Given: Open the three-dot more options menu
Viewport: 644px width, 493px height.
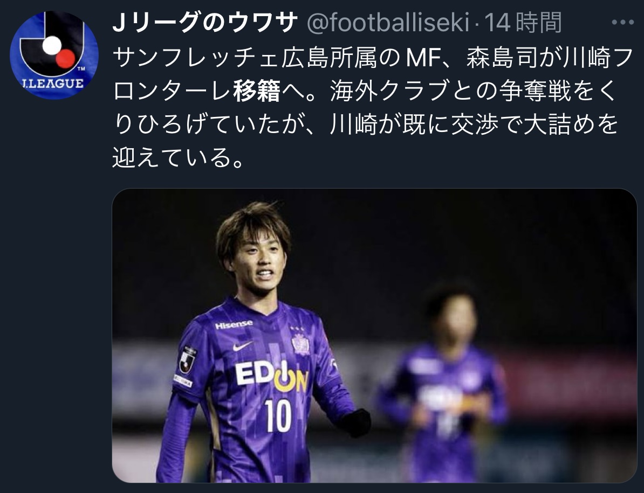Looking at the screenshot, I should [x=622, y=23].
